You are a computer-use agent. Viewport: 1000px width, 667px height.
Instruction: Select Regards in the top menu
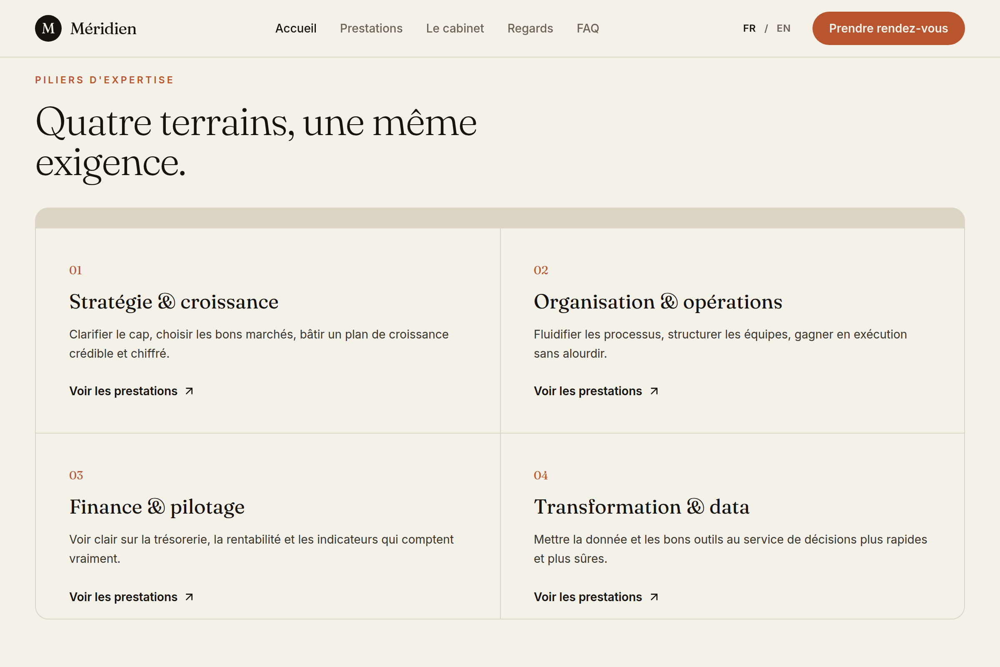click(530, 28)
